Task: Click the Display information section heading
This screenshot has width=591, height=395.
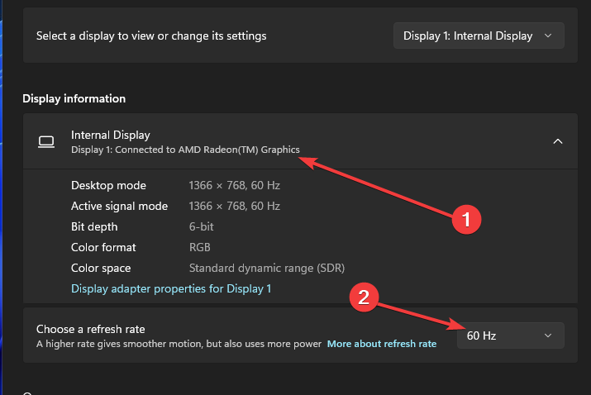Action: pyautogui.click(x=74, y=98)
